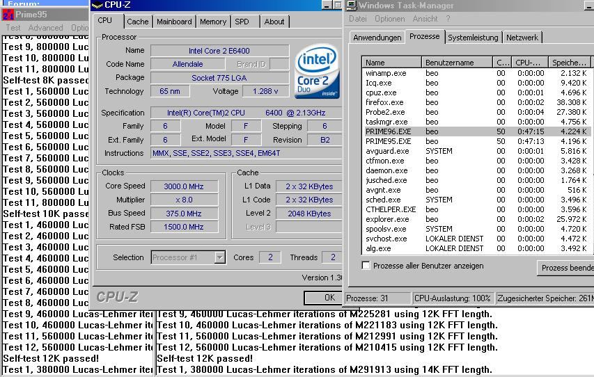Click the Multiplier value x 8.0
Image resolution: width=594 pixels, height=377 pixels.
click(184, 200)
